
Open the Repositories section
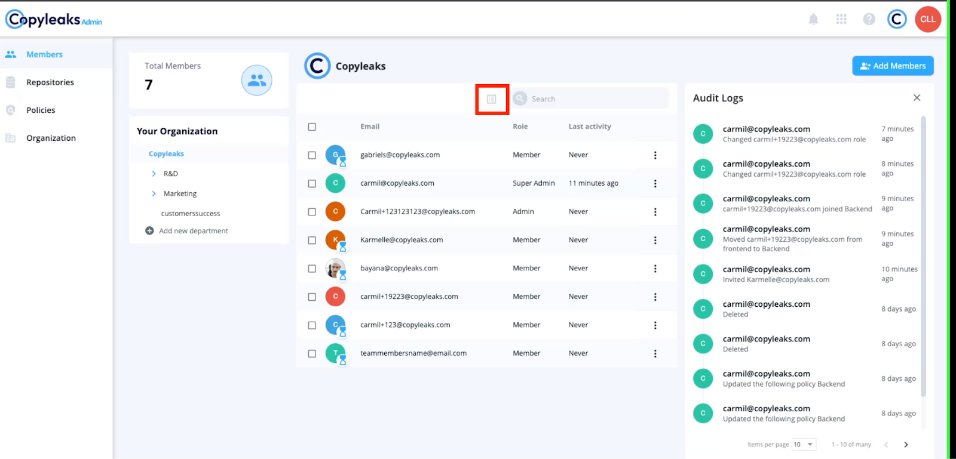(x=56, y=82)
